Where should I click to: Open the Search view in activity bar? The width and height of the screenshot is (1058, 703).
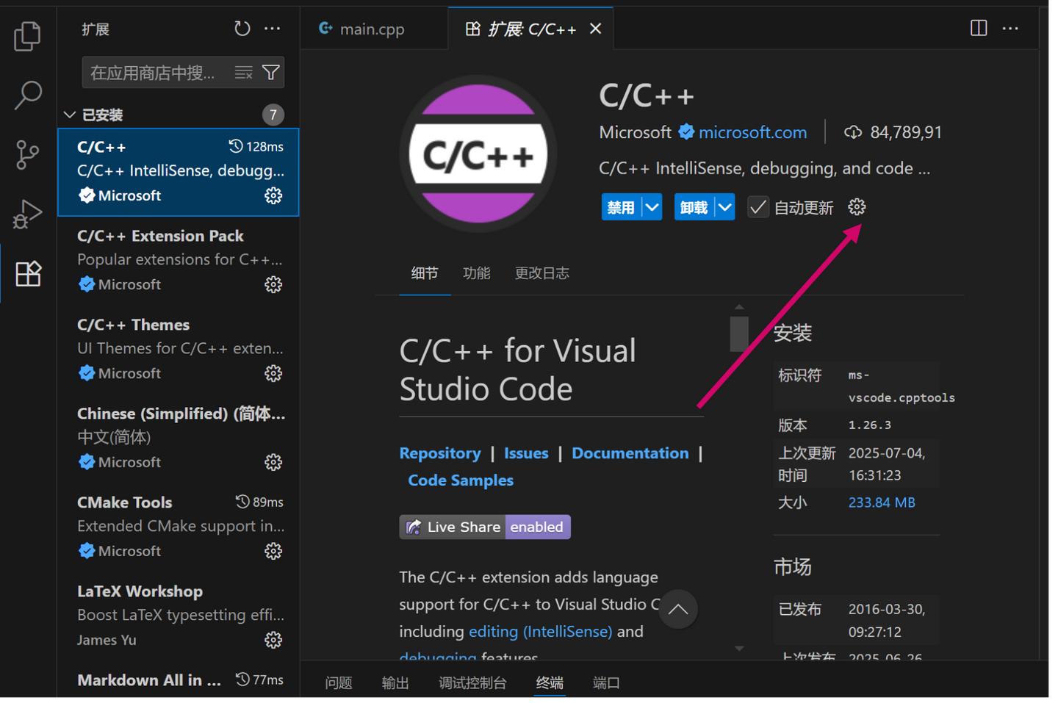[x=28, y=95]
